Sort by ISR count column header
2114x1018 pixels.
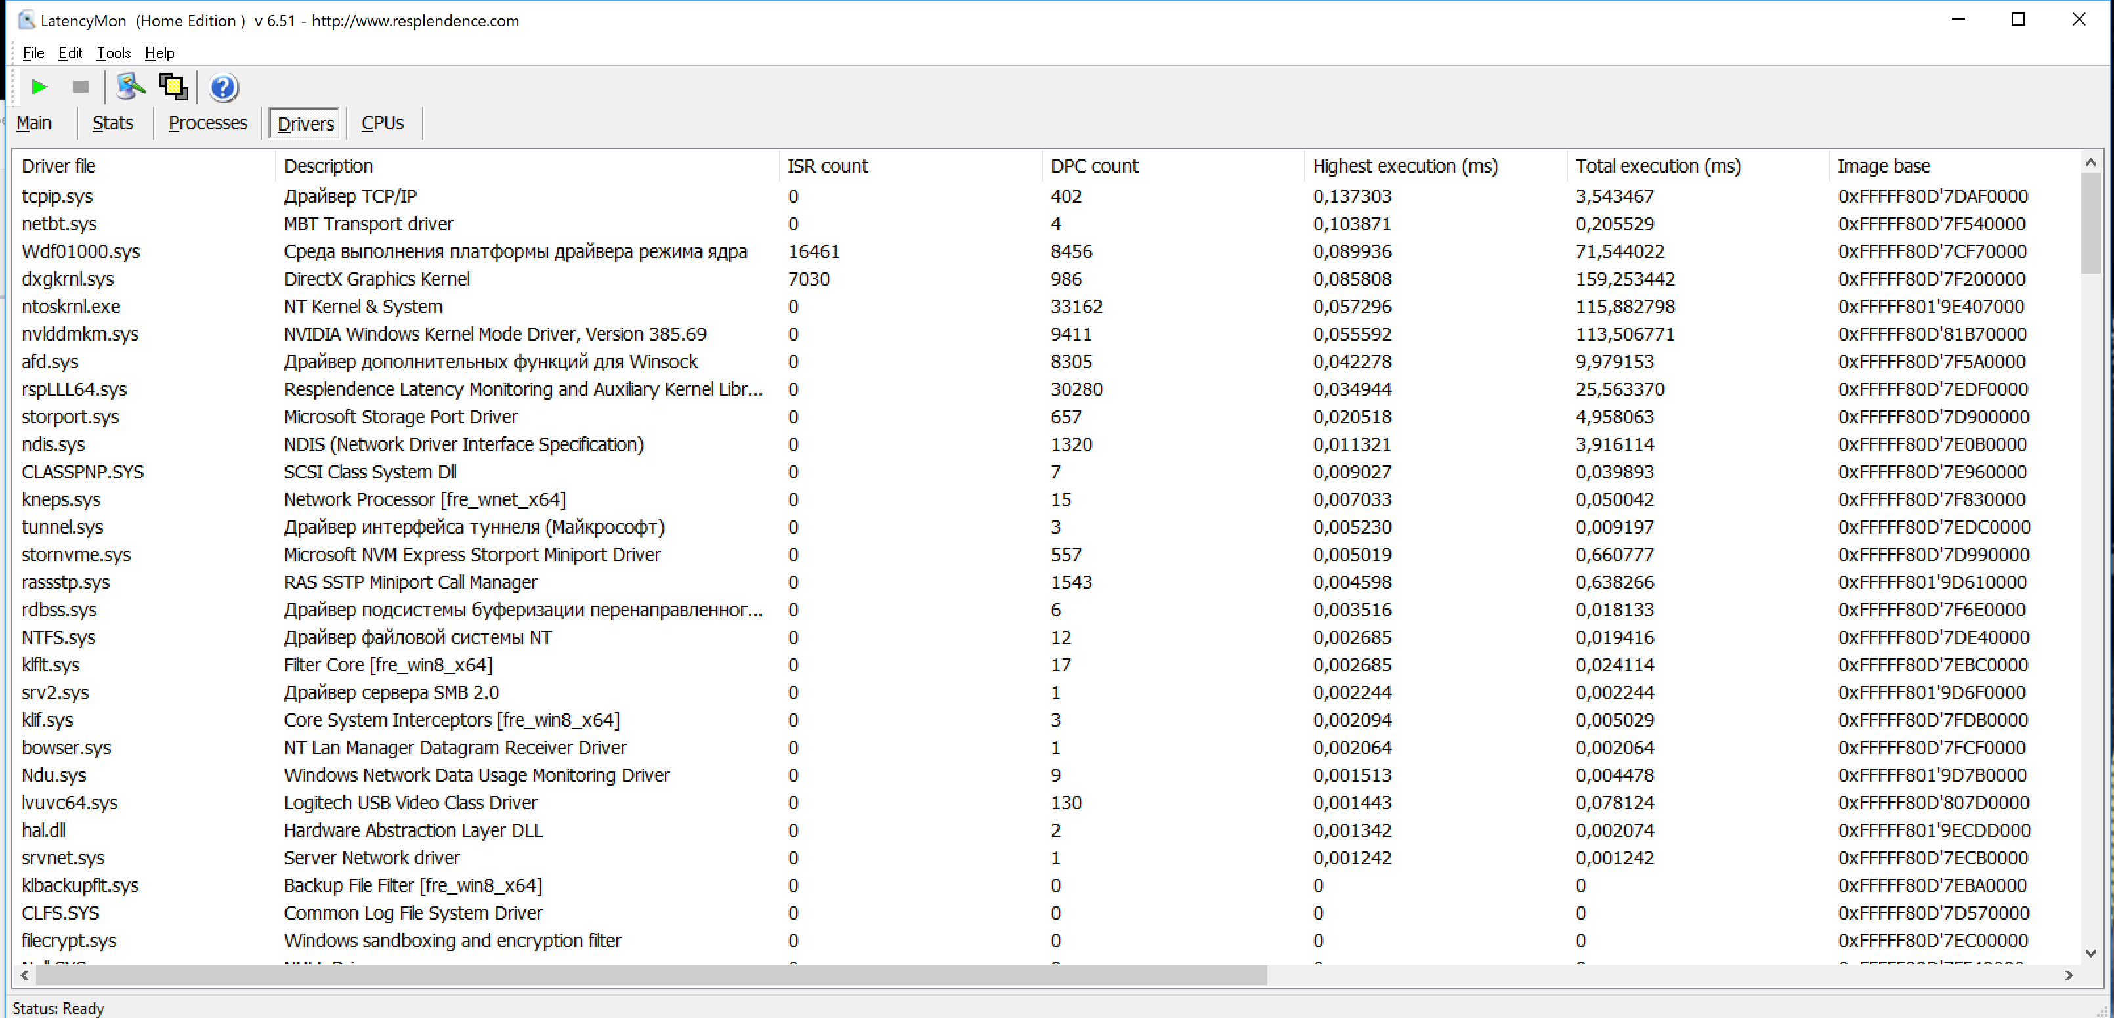tap(827, 166)
